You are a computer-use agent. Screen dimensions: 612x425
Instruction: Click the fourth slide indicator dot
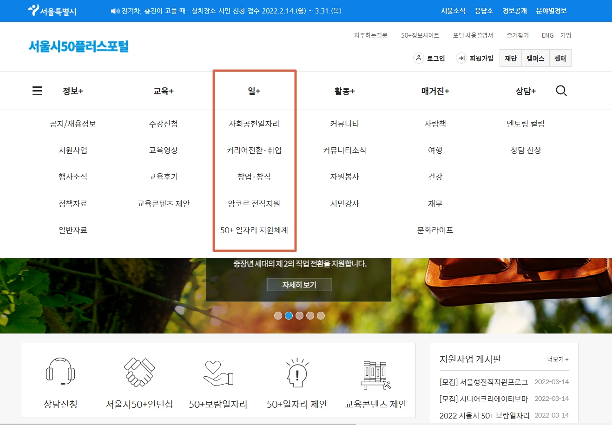[310, 315]
